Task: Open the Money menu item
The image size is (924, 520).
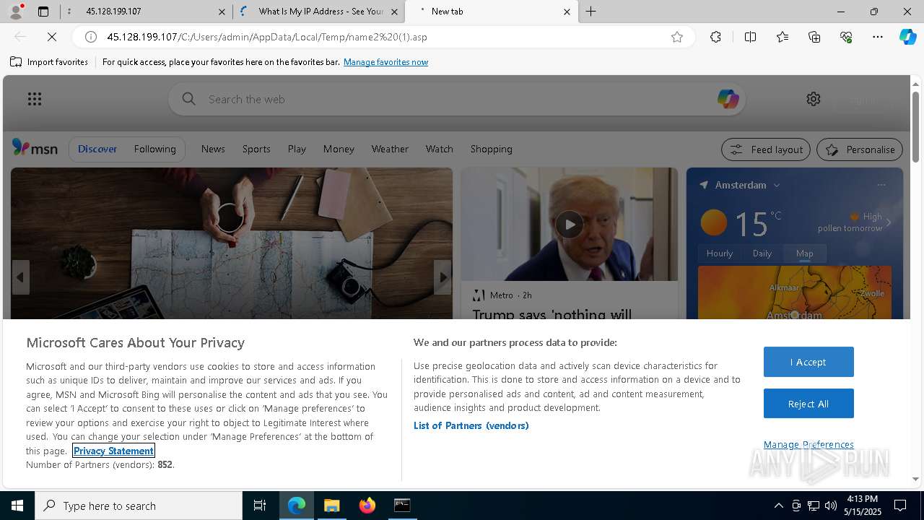Action: [339, 149]
